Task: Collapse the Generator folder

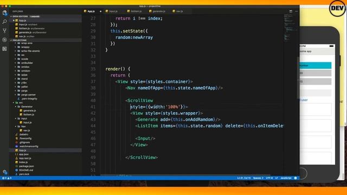Action: pos(27,107)
